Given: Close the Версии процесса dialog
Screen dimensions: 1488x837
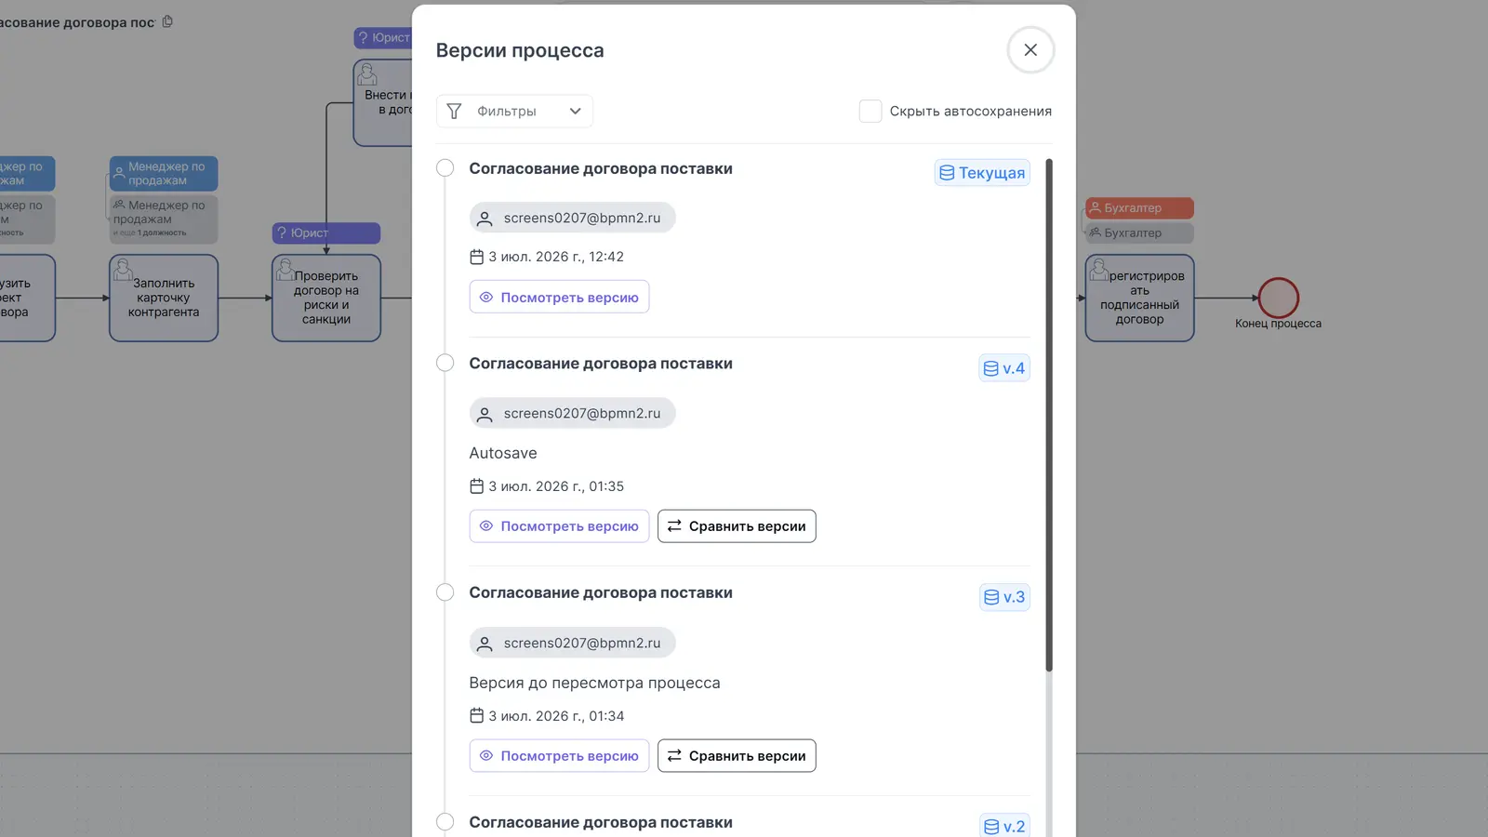Looking at the screenshot, I should (1030, 50).
